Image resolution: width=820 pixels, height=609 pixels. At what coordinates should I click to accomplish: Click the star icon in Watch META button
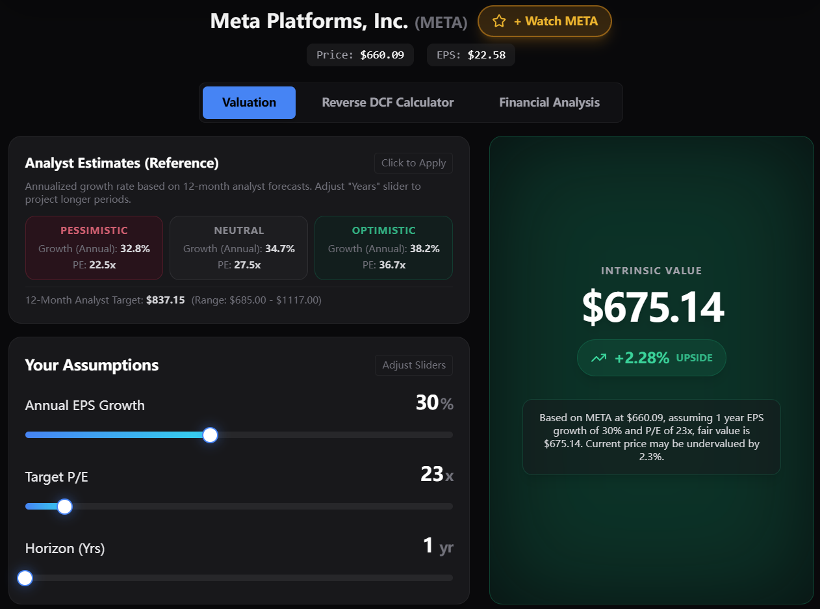499,21
